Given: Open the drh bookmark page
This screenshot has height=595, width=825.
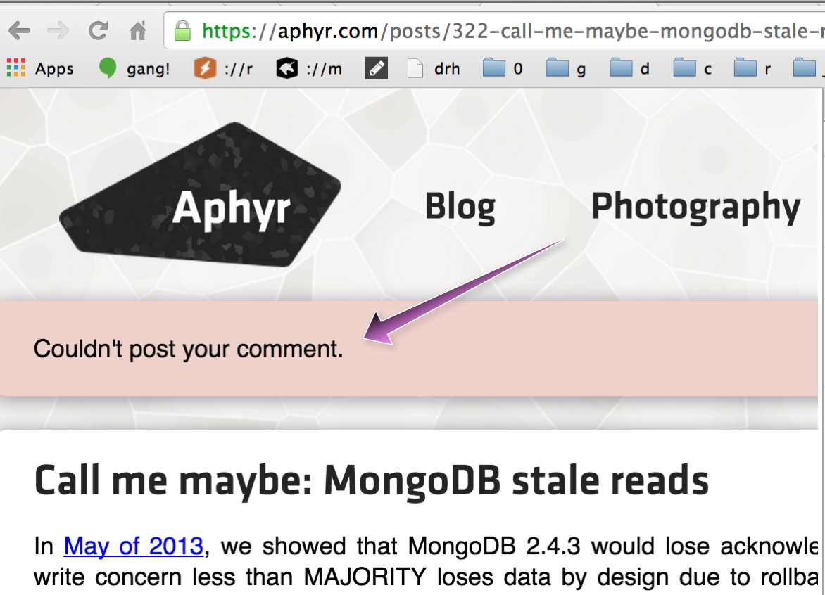Looking at the screenshot, I should pos(434,68).
